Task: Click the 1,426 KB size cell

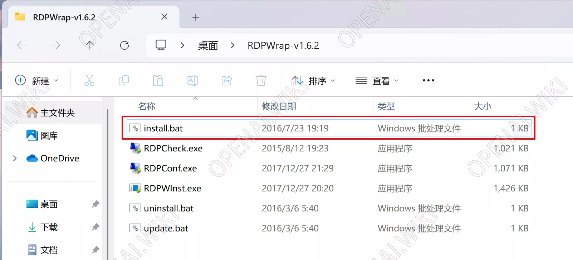Action: 511,188
